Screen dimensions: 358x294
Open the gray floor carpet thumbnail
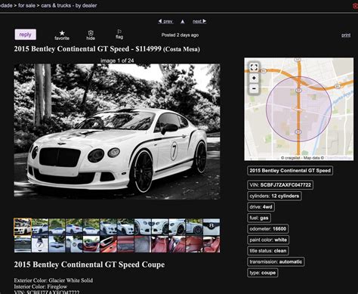click(143, 244)
